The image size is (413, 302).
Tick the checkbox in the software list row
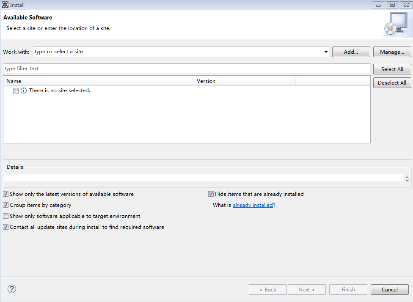point(16,91)
